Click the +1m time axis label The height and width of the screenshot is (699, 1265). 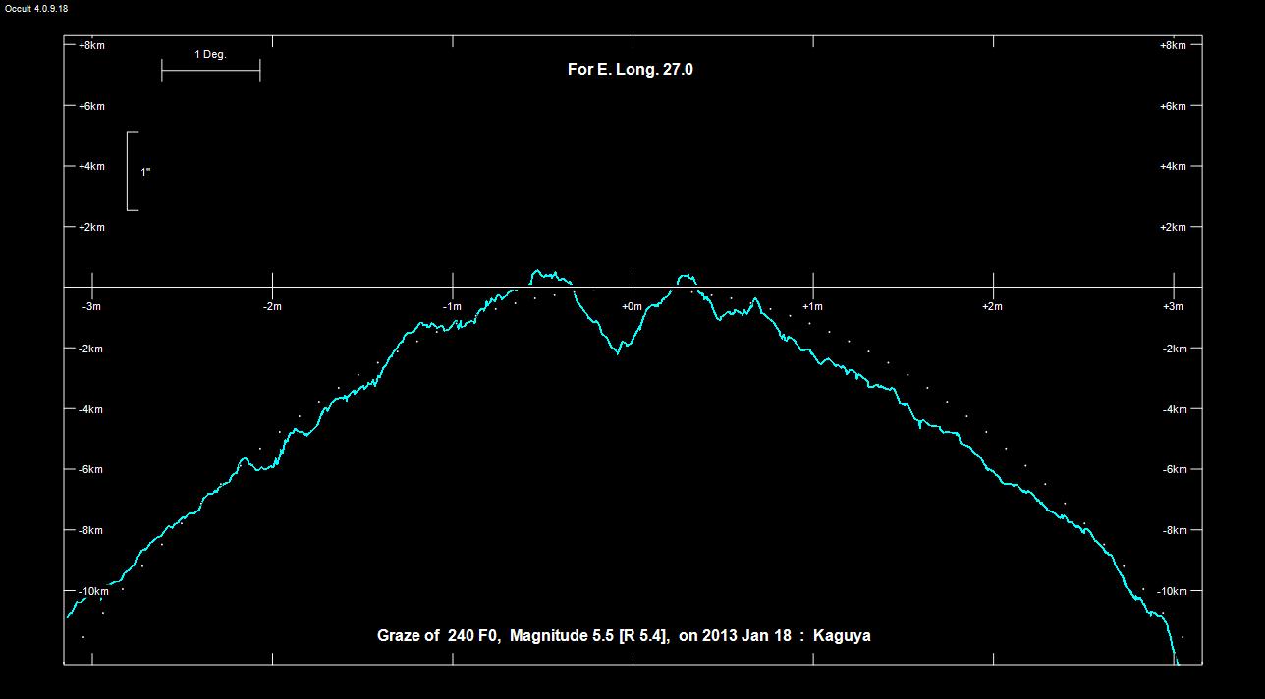(812, 306)
